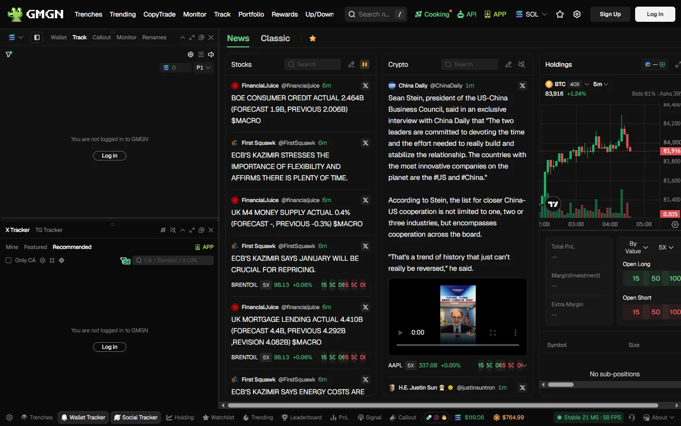Image resolution: width=681 pixels, height=426 pixels.
Task: Toggle Wallet Tracker in the bottom bar
Action: click(83, 417)
